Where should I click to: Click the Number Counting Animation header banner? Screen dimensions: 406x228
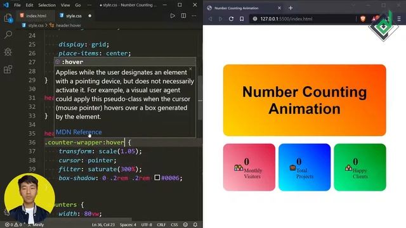304,100
